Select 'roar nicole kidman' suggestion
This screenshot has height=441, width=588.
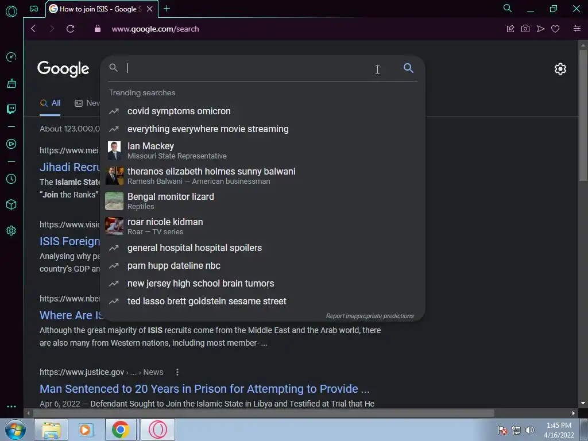click(x=262, y=226)
